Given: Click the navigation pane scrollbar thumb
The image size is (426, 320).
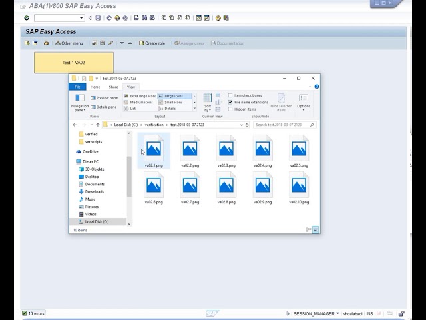Looking at the screenshot, I should [129, 177].
